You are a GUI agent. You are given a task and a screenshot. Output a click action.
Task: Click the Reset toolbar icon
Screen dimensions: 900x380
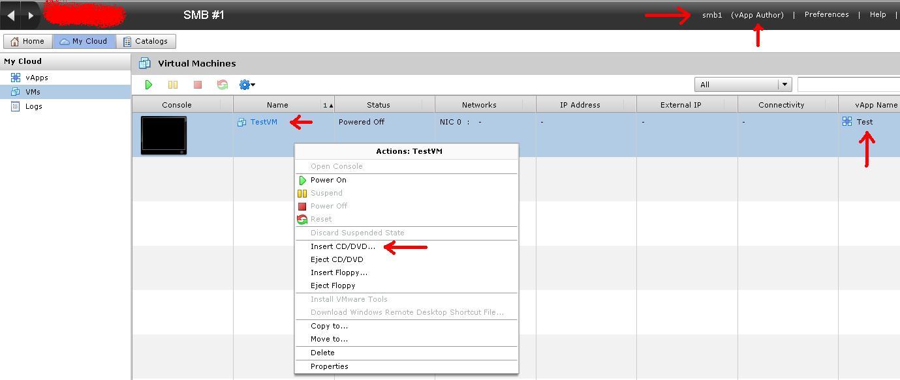[x=223, y=85]
